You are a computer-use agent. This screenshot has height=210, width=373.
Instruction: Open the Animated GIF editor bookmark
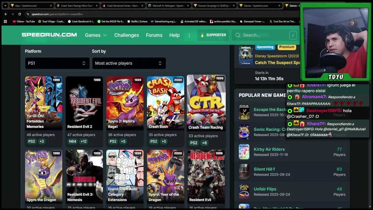click(193, 21)
